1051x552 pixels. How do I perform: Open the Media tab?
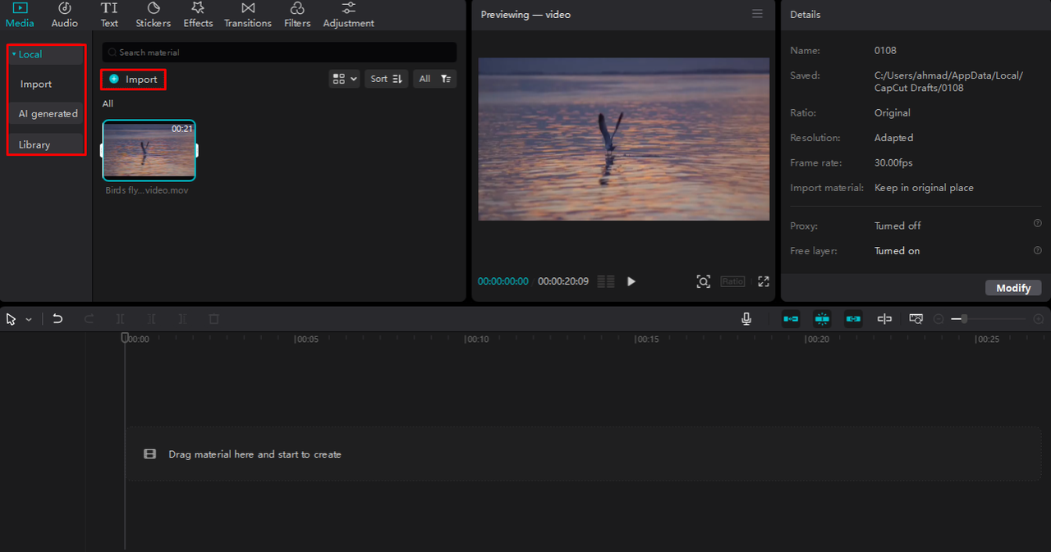pyautogui.click(x=20, y=15)
